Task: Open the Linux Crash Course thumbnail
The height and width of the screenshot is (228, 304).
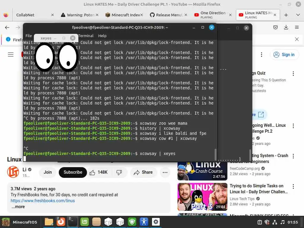Action: click(202, 171)
